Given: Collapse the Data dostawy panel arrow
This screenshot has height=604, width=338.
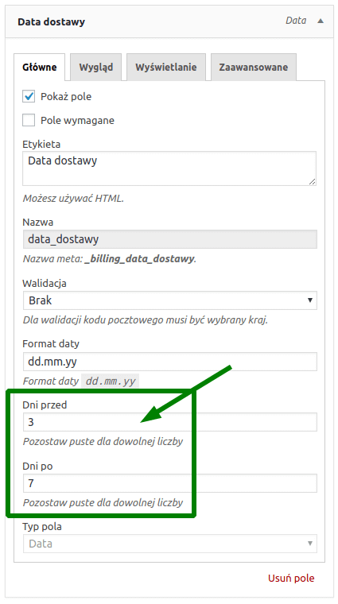Looking at the screenshot, I should click(x=320, y=21).
